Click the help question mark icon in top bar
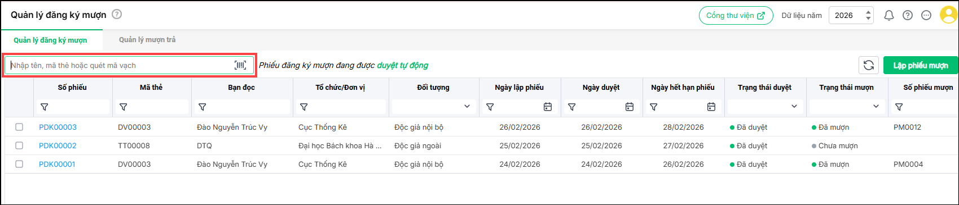This screenshot has width=959, height=205. pyautogui.click(x=907, y=16)
